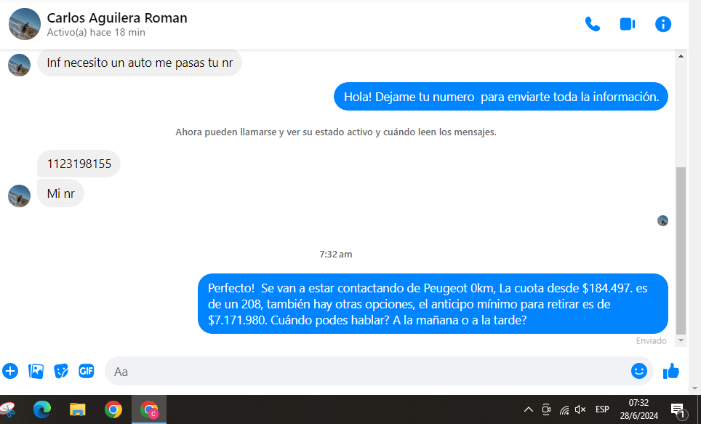Select the Peugeot 0km sent message

pos(433,304)
